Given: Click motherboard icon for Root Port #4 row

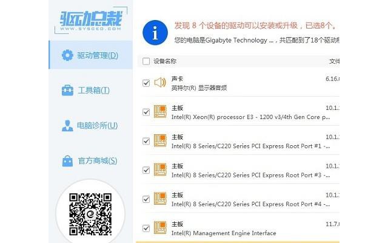Looking at the screenshot, I should point(160,199).
